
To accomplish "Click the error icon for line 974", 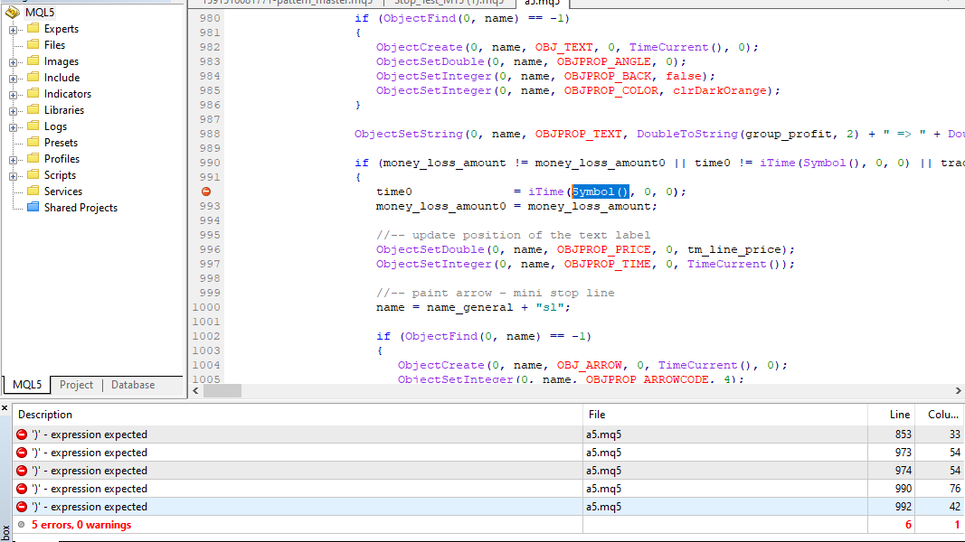I will click(x=22, y=471).
